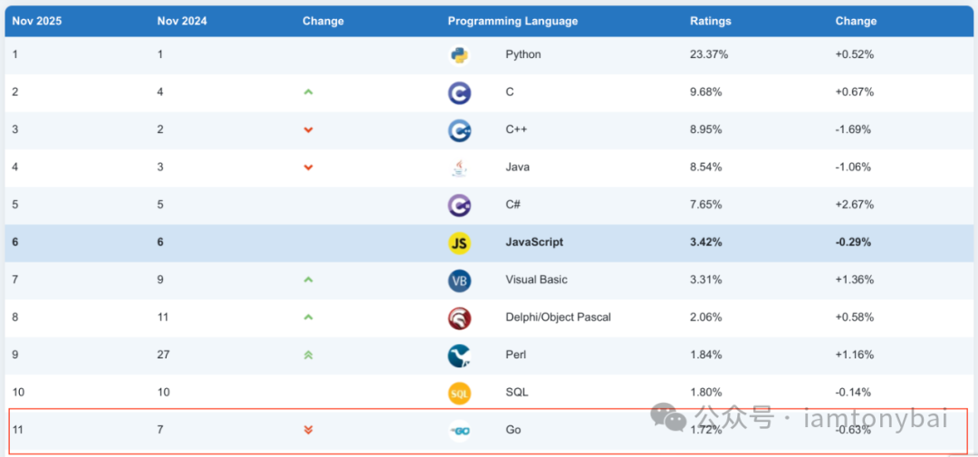Click the JavaScript language name
The height and width of the screenshot is (457, 978).
coord(534,243)
